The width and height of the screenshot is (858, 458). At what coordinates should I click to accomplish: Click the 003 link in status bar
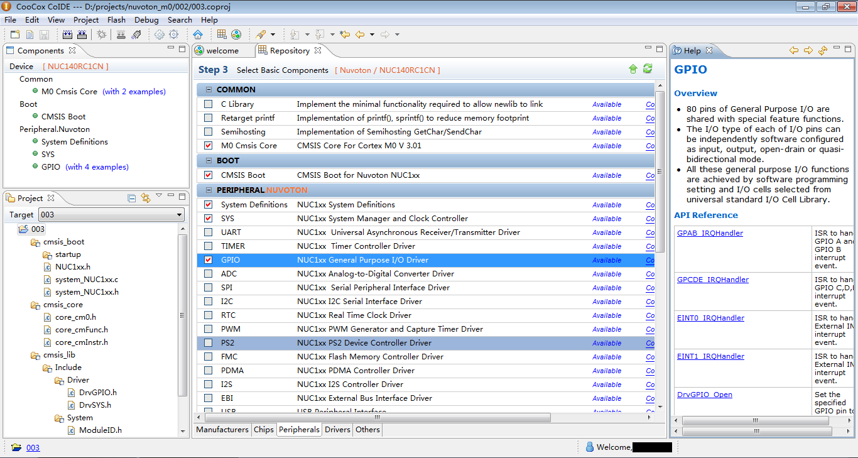33,448
